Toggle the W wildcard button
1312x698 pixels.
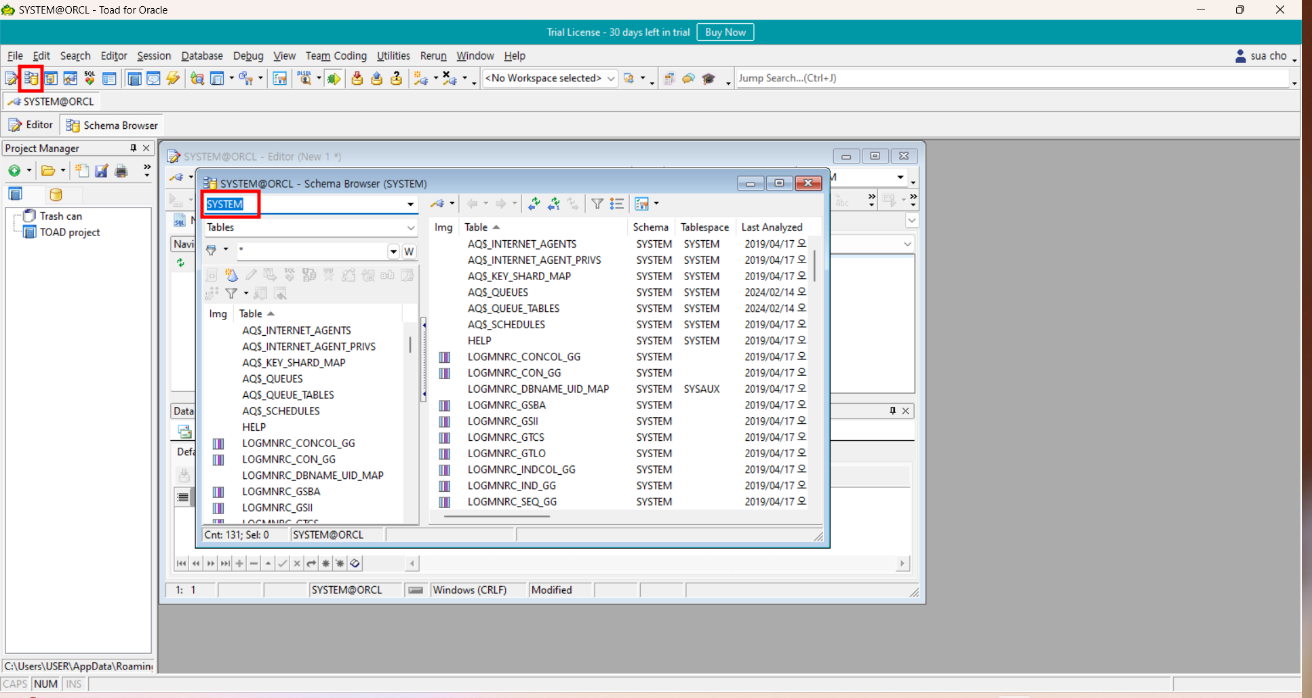pos(409,252)
